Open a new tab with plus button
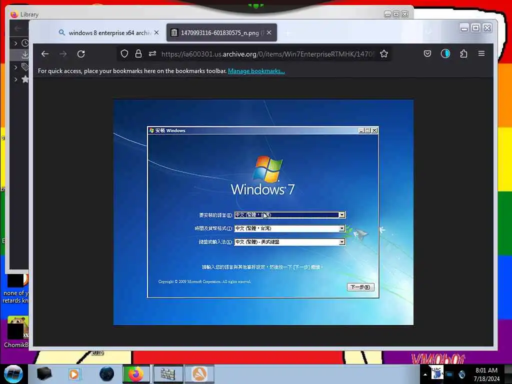 [x=287, y=33]
